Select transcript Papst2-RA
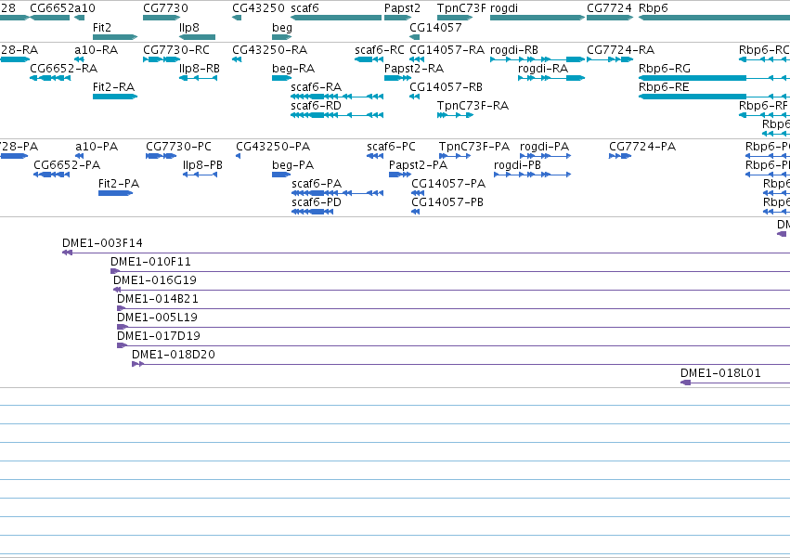790x558 pixels. (397, 78)
